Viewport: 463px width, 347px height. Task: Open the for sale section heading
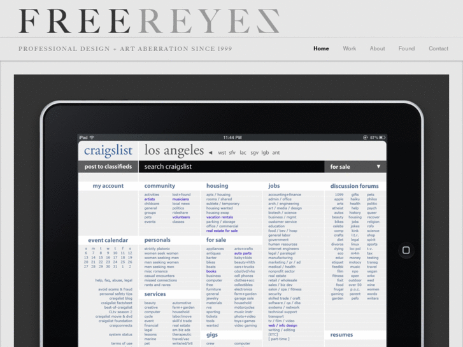[x=216, y=240]
